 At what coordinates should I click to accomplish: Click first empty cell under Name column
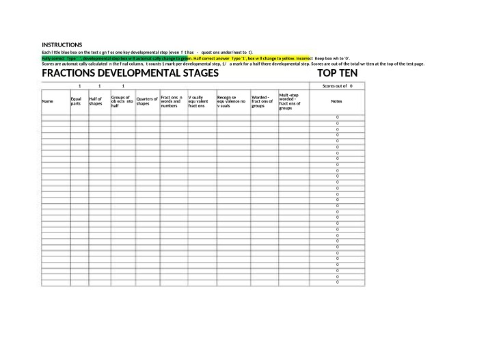click(x=56, y=118)
